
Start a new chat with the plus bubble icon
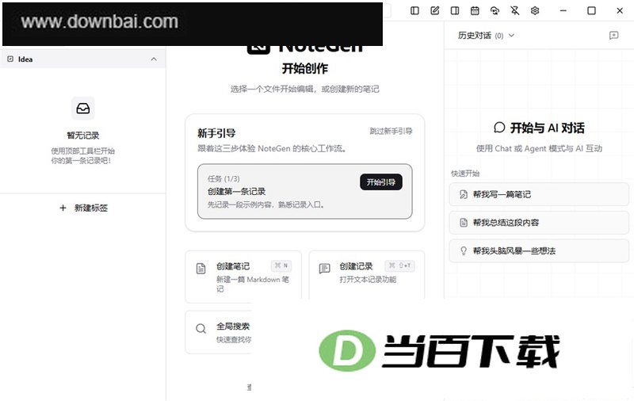[613, 36]
